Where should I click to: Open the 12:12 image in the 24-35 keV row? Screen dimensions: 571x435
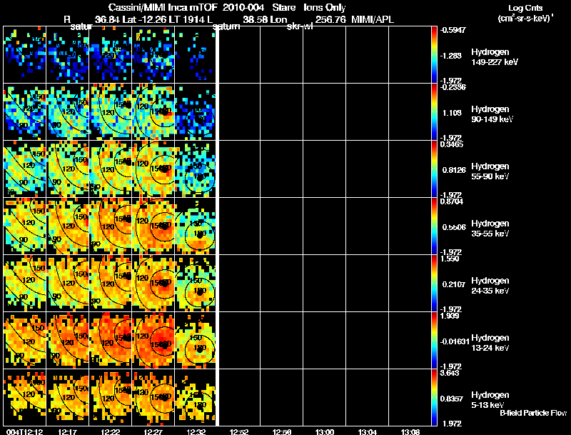click(25, 284)
